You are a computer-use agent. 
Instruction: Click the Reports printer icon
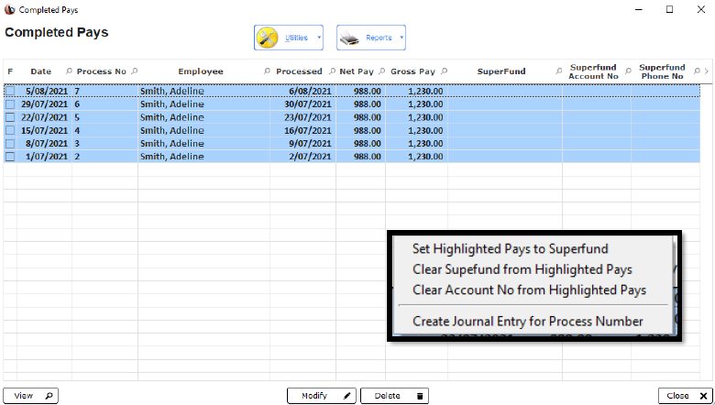click(x=350, y=38)
